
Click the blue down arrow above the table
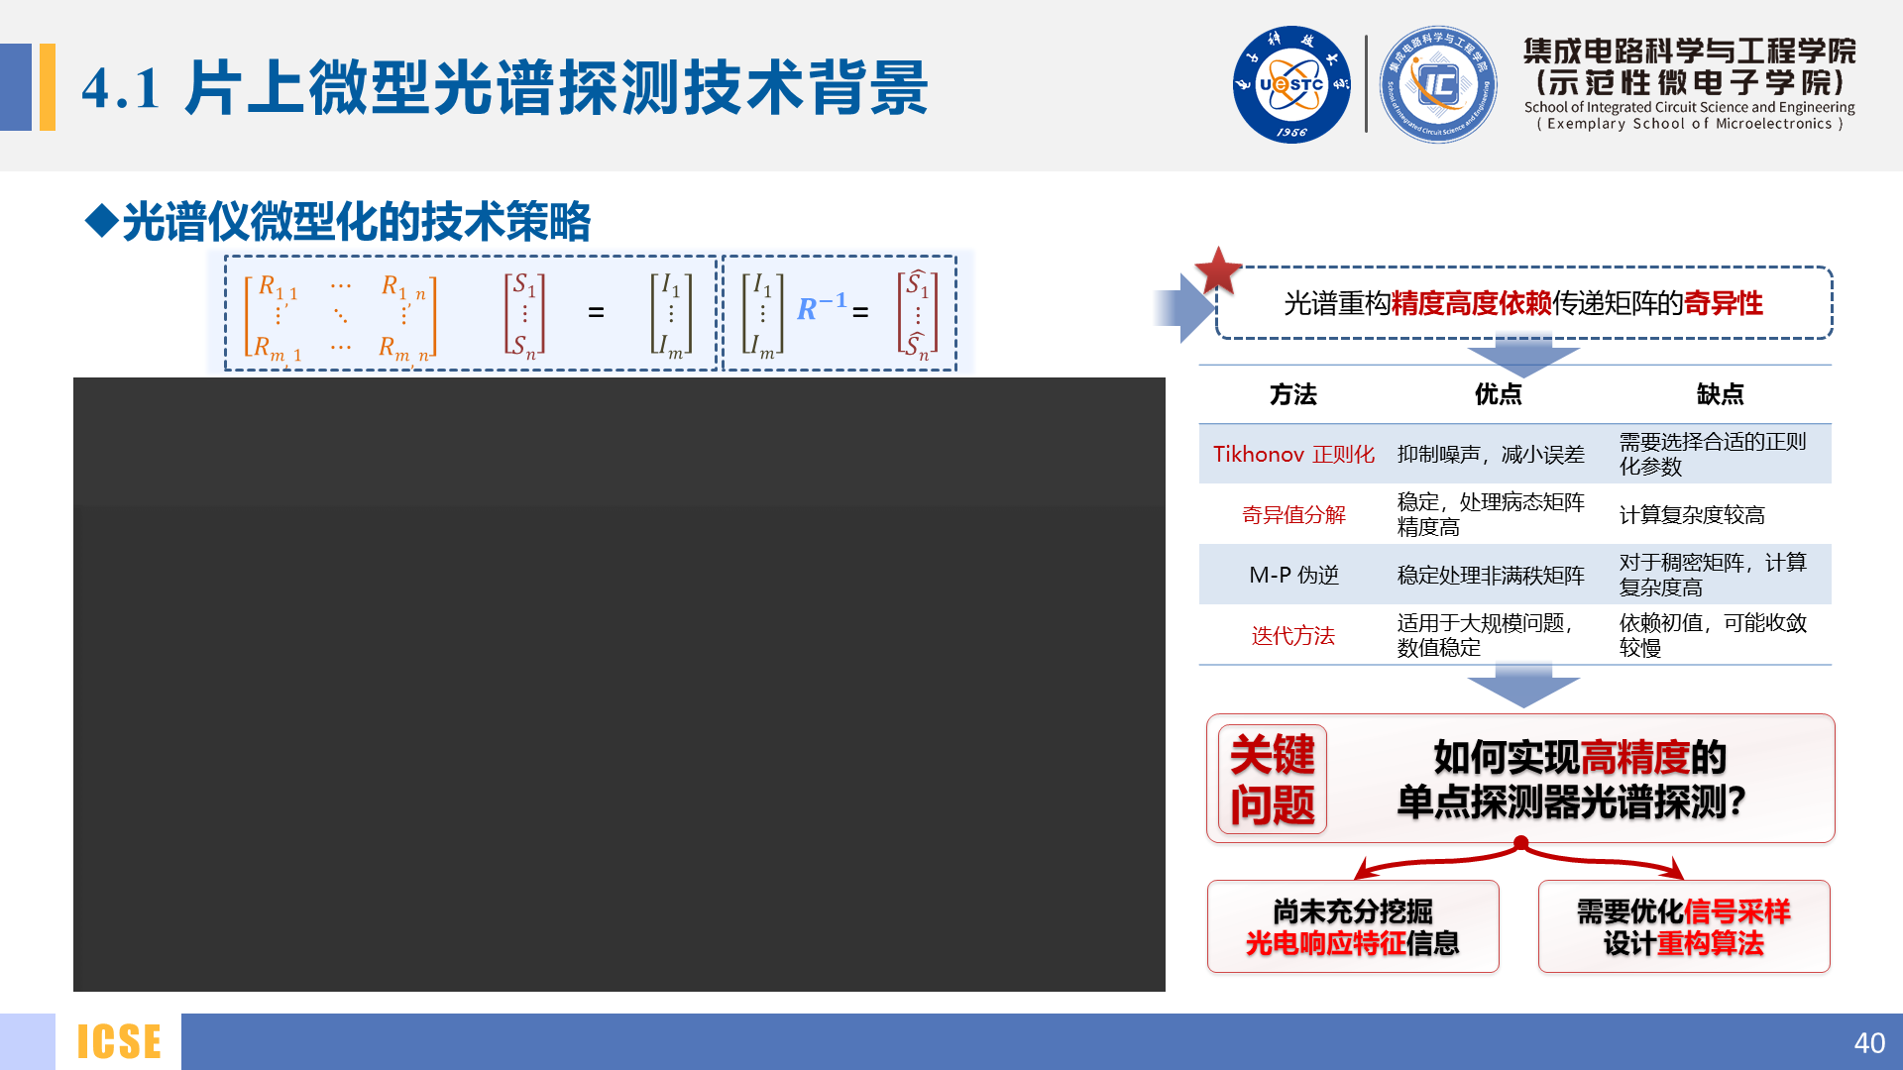[x=1522, y=355]
